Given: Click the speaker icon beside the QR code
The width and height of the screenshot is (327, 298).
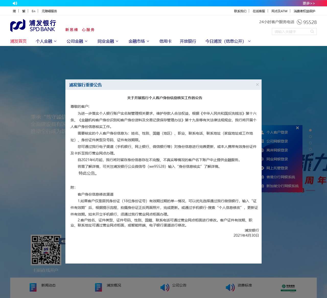Looking at the screenshot, I should 63,241.
